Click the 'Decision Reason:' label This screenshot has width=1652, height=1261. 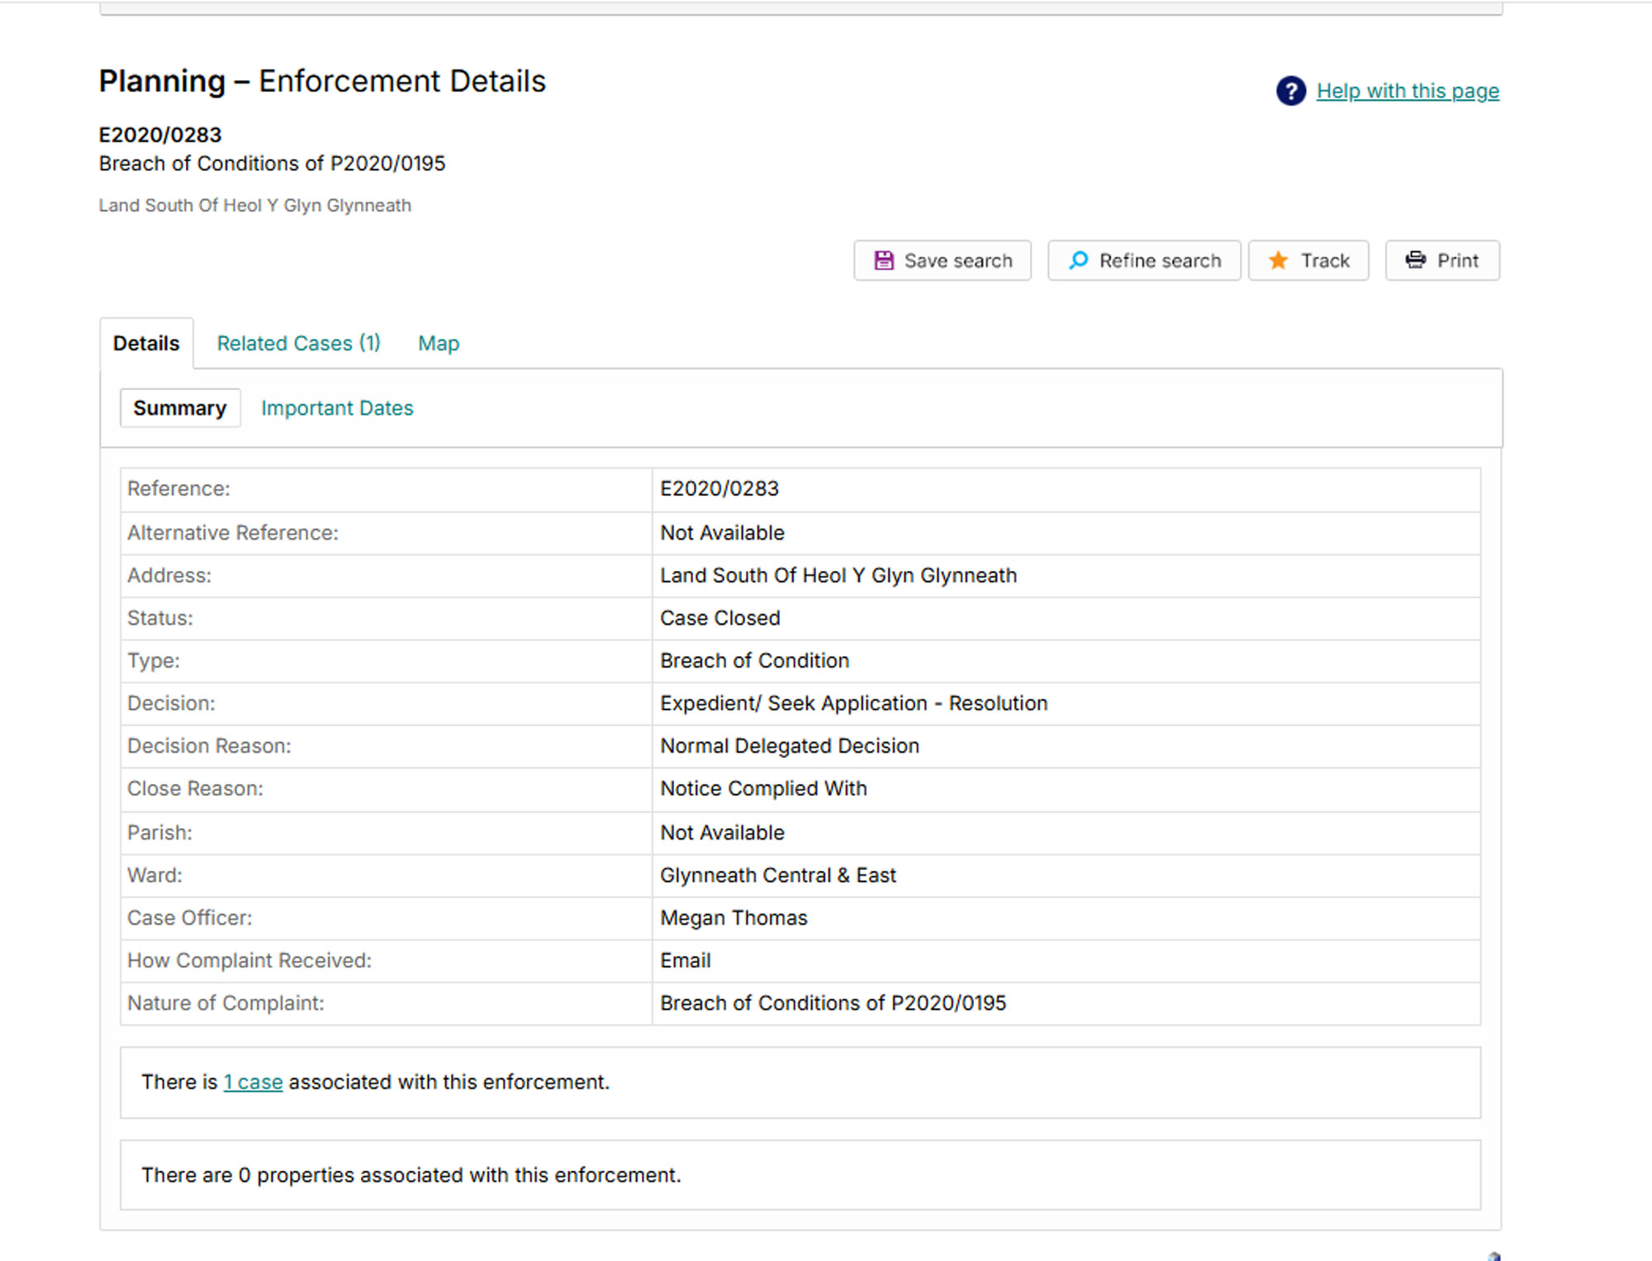(x=209, y=745)
